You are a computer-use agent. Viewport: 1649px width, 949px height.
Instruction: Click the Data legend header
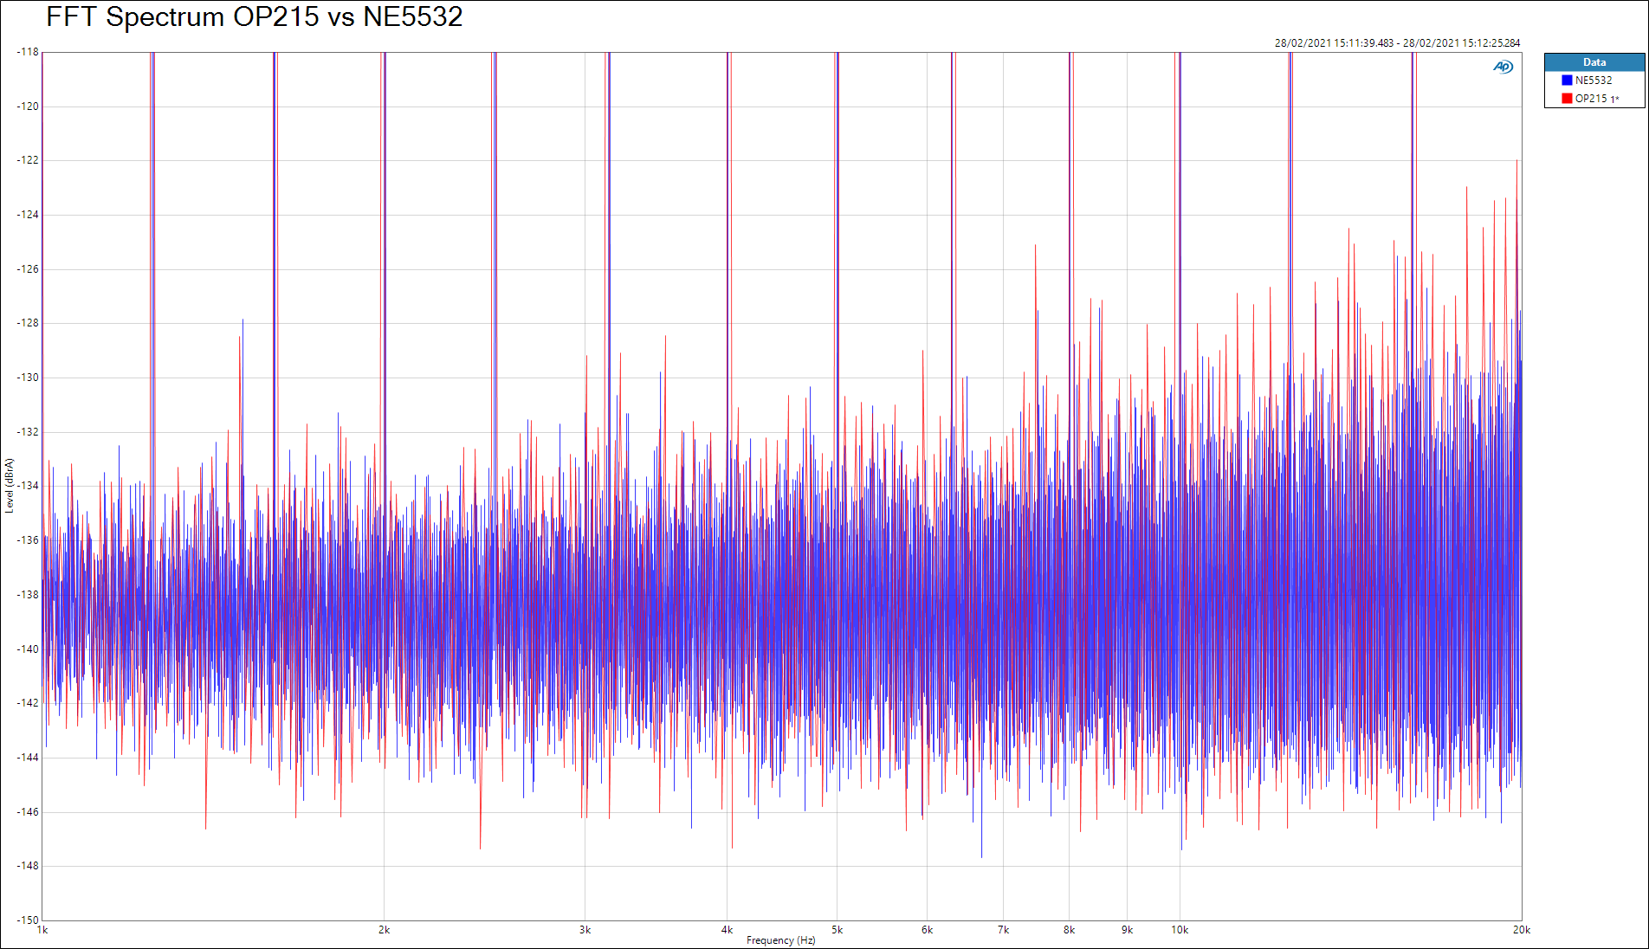pos(1594,62)
